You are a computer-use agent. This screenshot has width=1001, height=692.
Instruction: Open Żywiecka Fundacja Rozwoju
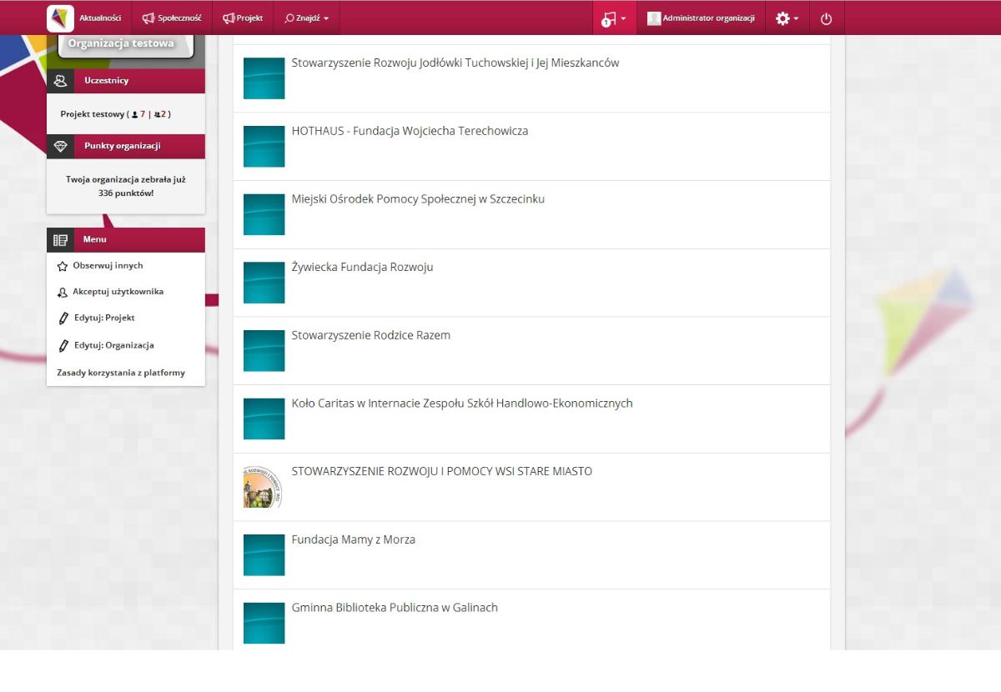click(362, 268)
